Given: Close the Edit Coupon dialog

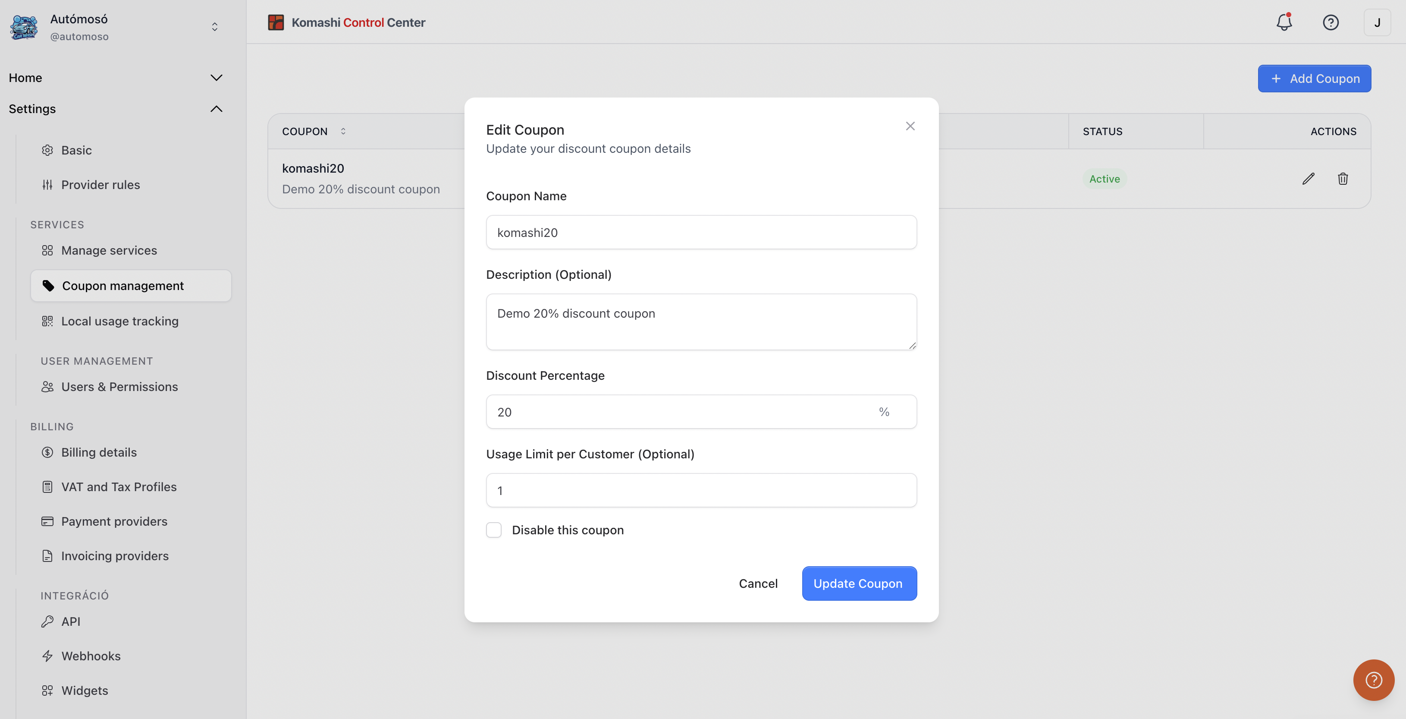Looking at the screenshot, I should (910, 126).
